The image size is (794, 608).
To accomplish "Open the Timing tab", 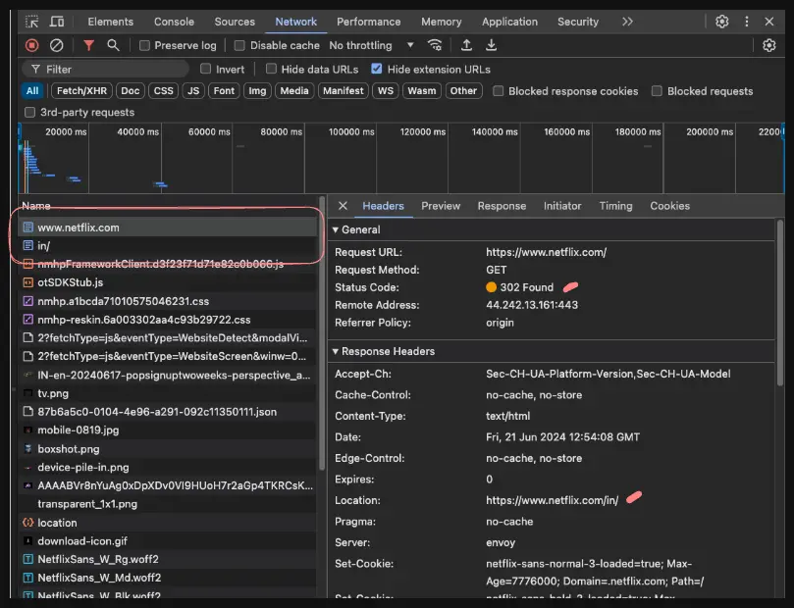I will tap(615, 206).
